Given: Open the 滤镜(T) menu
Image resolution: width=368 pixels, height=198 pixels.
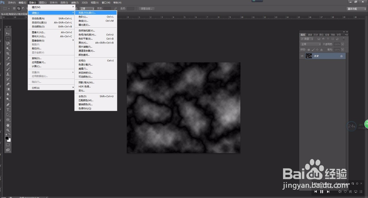Looking at the screenshot, I should click(75, 3).
